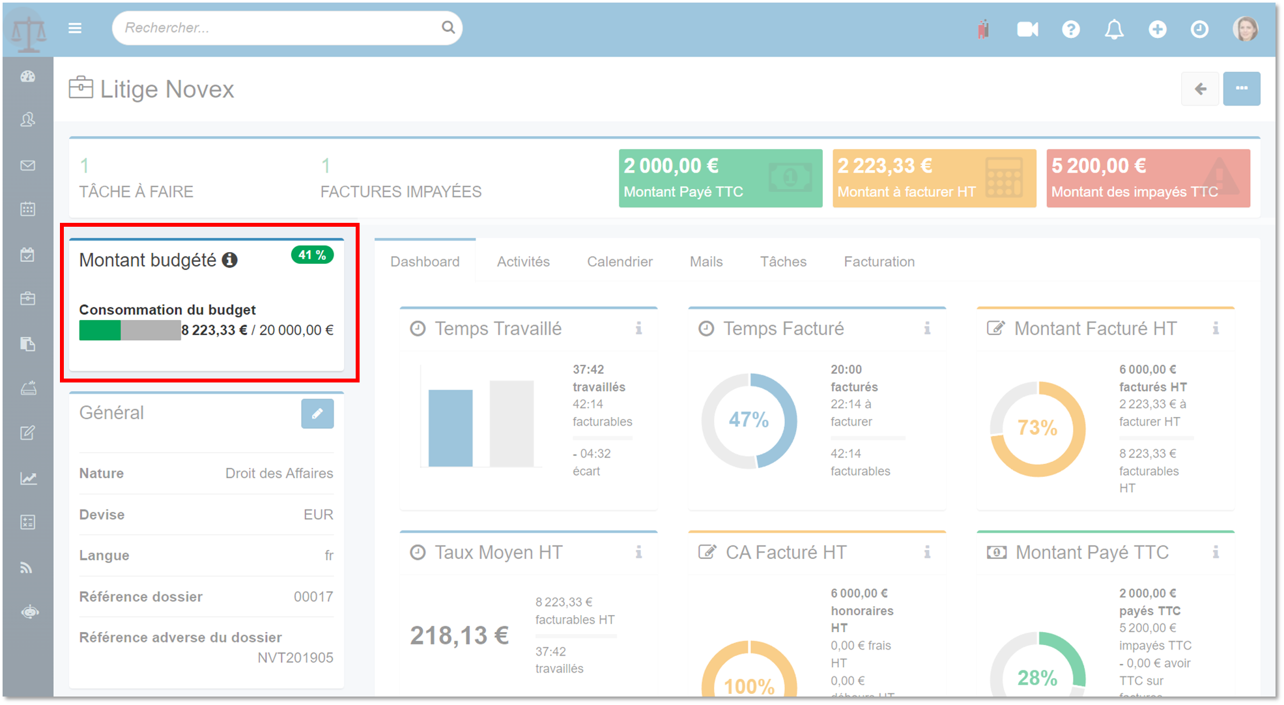Click the budget consumption progress bar

click(130, 330)
